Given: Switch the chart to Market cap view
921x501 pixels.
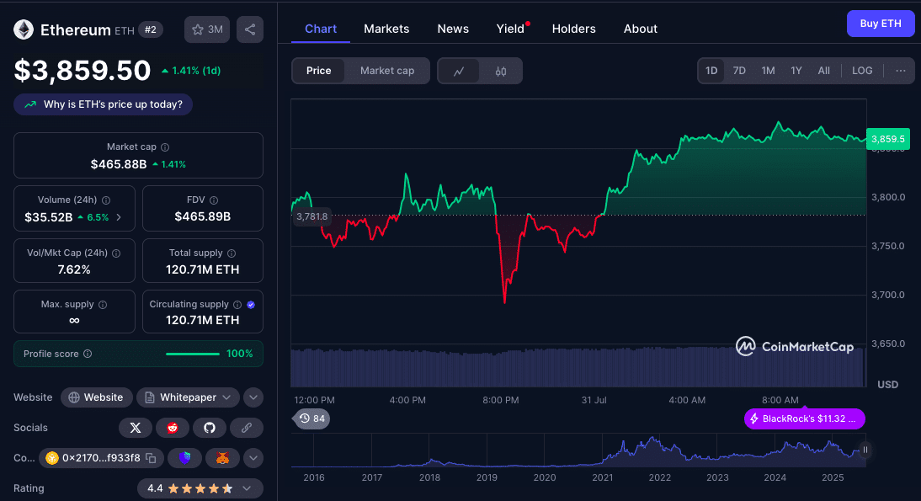Looking at the screenshot, I should point(386,71).
